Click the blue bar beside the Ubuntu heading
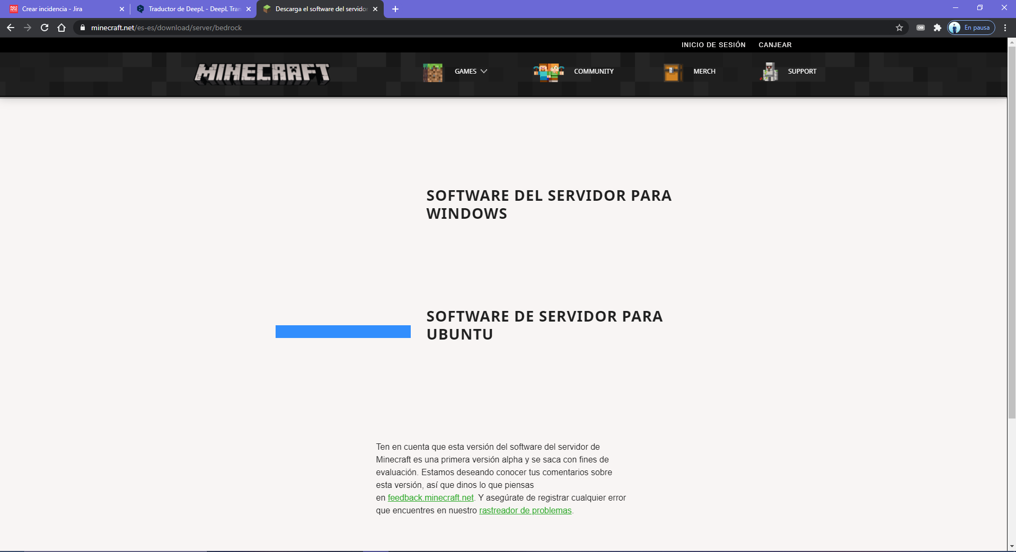 343,332
